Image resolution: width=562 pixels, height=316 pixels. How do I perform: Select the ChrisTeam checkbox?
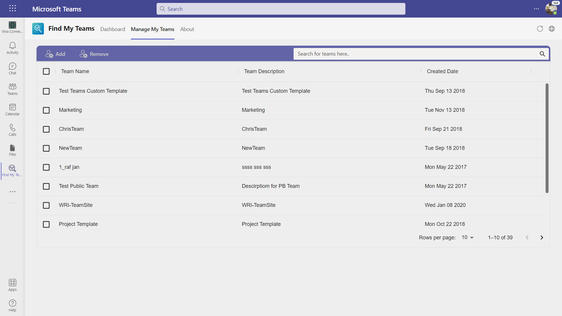point(46,129)
